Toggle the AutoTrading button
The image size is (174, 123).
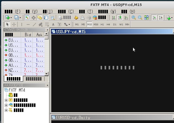coord(100,18)
